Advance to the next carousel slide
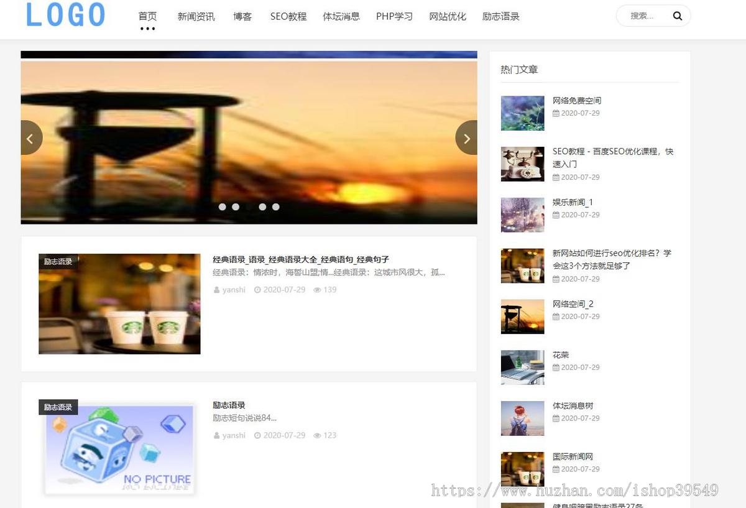Viewport: 746px width, 508px height. coord(467,137)
